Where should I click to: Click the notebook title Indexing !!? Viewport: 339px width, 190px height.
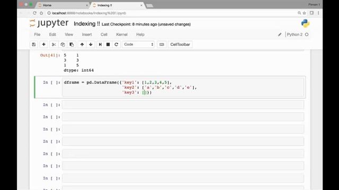(x=87, y=24)
